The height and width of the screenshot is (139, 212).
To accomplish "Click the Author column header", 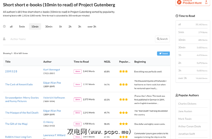I will (47, 62).
